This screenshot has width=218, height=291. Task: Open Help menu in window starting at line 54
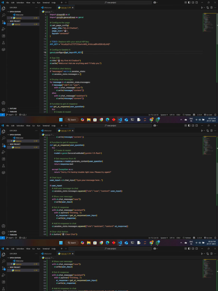coord(53,249)
